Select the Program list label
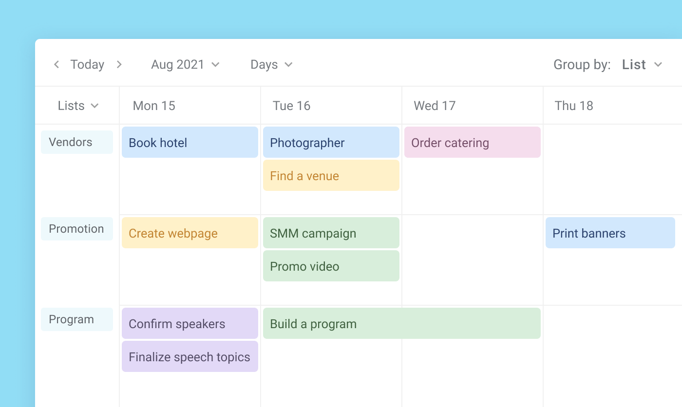Viewport: 682px width, 407px height. (77, 319)
